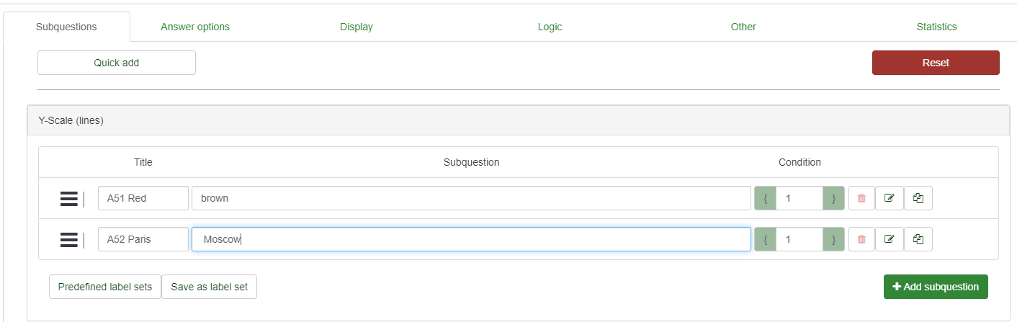Copy the A52 Paris subquestion row
Viewport: 1017px width, 322px height.
click(918, 239)
